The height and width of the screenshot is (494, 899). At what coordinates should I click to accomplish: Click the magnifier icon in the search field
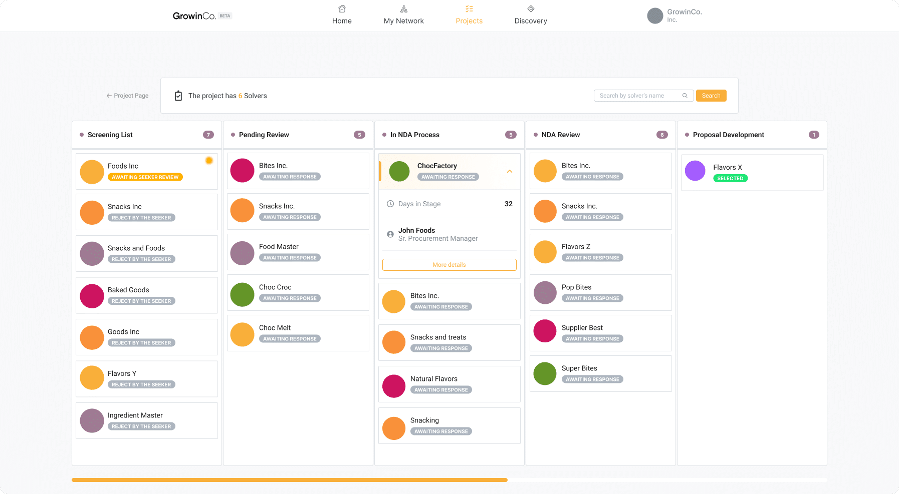(685, 95)
